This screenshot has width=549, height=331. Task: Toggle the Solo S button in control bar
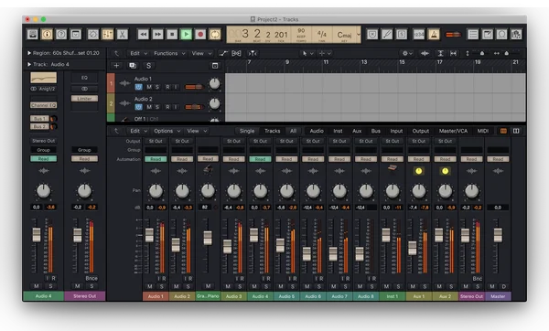(x=402, y=35)
